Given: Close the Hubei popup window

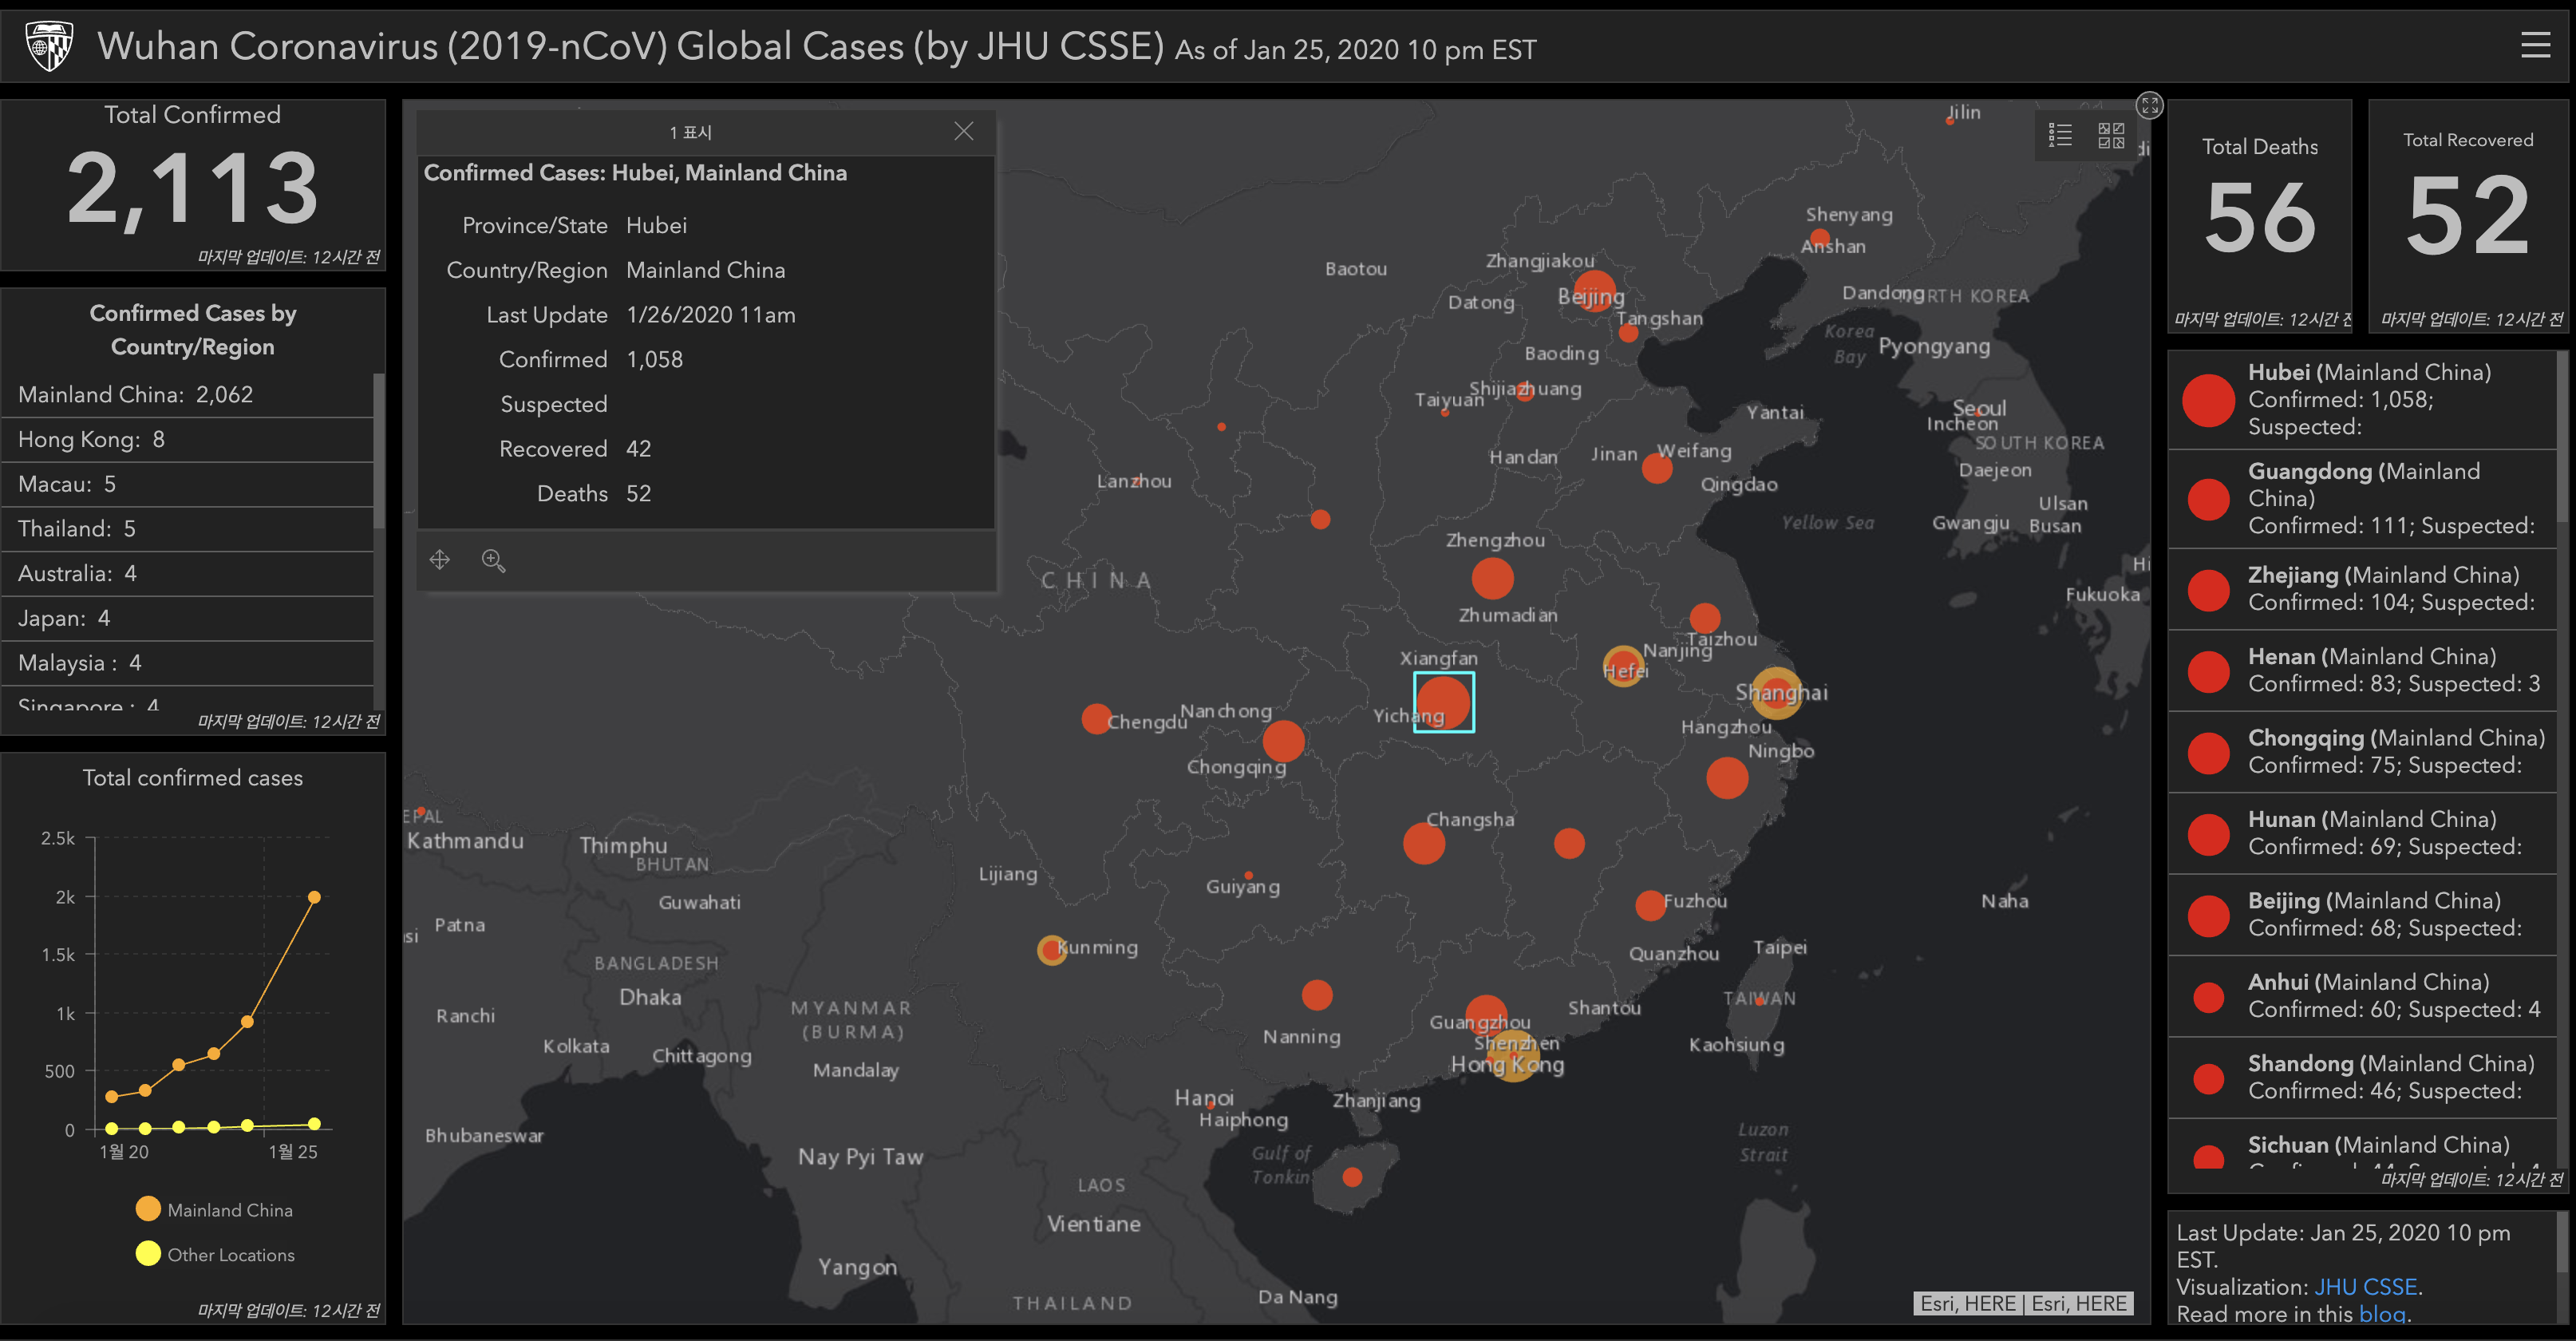Looking at the screenshot, I should (963, 132).
